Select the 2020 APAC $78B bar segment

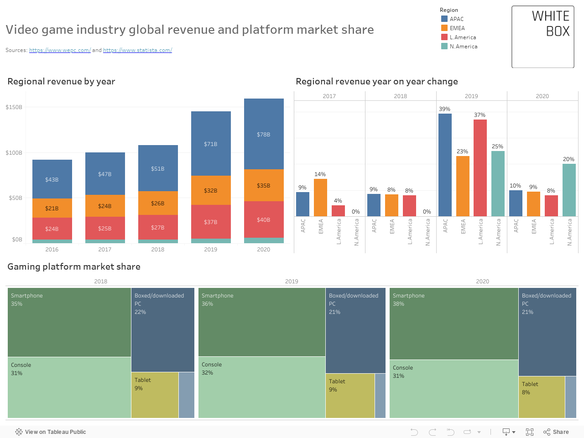pos(264,134)
